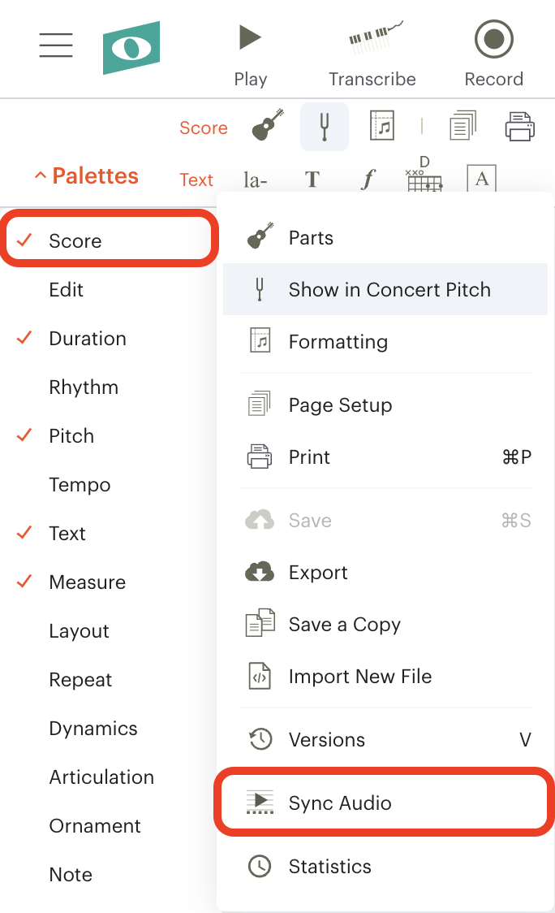Open the Transcribe keyboard tool
Screen dimensions: 555x913
coord(375,37)
